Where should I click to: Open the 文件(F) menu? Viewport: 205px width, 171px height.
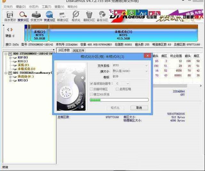click(x=8, y=7)
